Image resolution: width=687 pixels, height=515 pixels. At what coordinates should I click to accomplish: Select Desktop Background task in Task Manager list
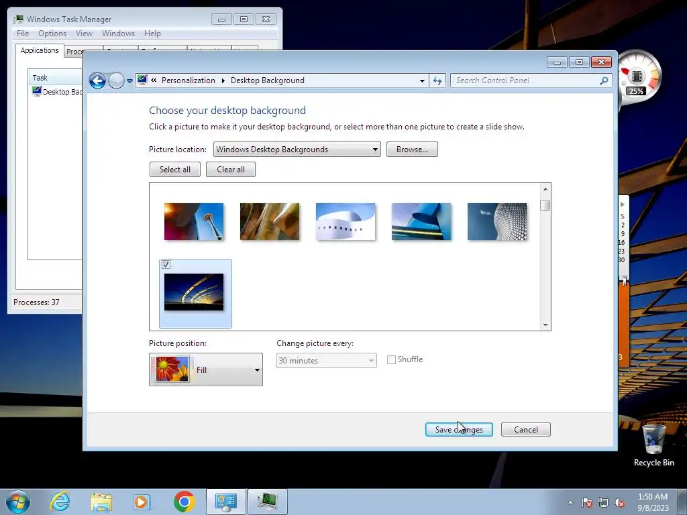click(57, 91)
